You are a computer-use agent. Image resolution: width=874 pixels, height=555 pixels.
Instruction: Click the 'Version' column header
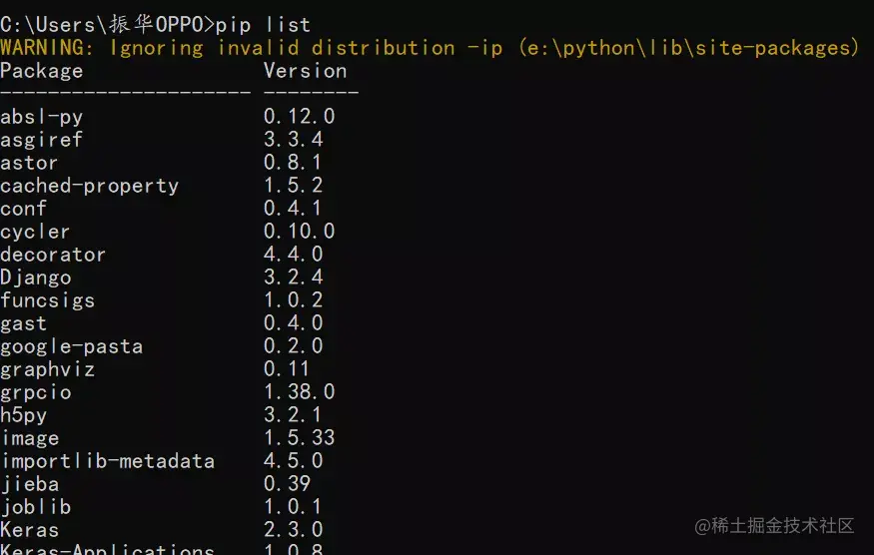306,71
